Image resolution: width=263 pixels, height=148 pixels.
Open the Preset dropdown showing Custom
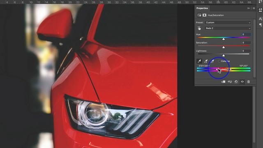228,23
